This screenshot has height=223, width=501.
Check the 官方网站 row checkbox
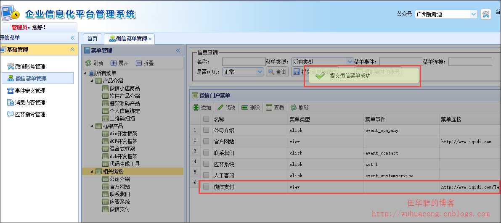tap(206, 142)
